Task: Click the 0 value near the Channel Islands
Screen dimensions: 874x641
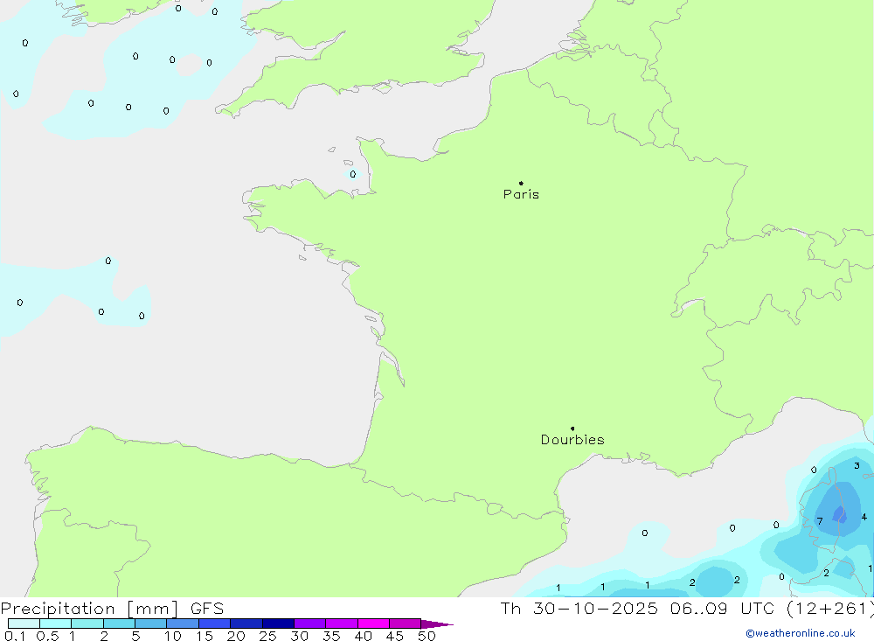Action: (353, 174)
